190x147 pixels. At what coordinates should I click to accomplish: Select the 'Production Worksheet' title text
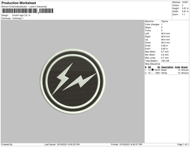click(19, 3)
